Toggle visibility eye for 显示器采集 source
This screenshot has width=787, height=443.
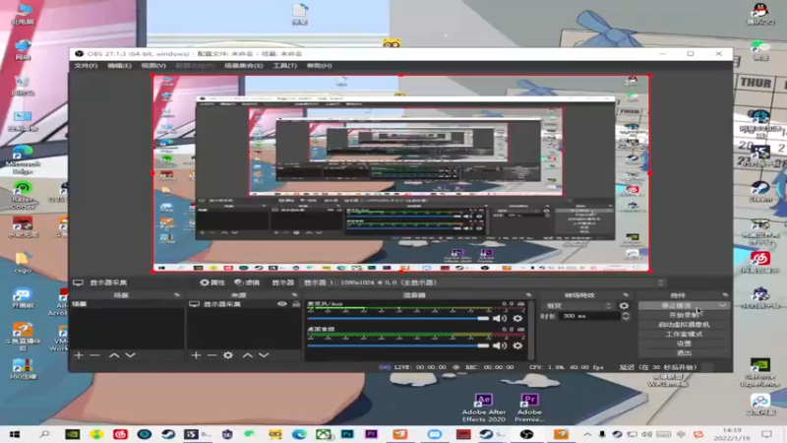point(282,304)
